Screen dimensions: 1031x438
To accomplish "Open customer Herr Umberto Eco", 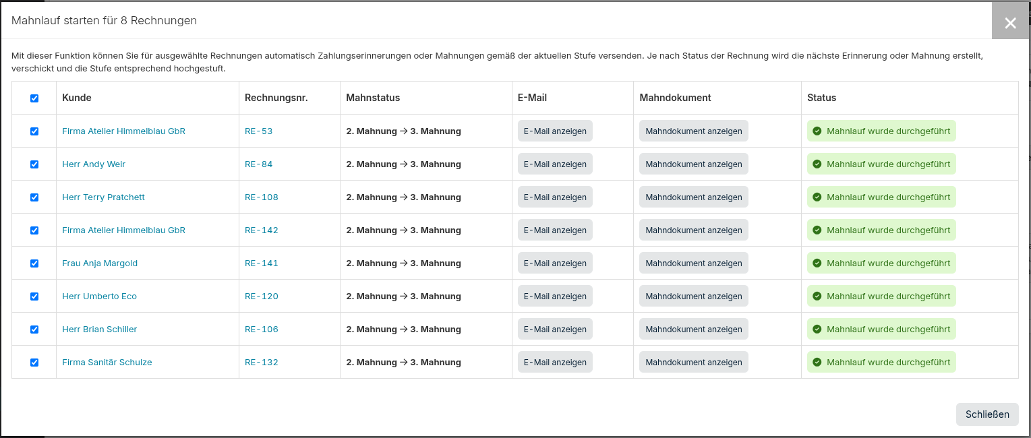I will click(99, 296).
